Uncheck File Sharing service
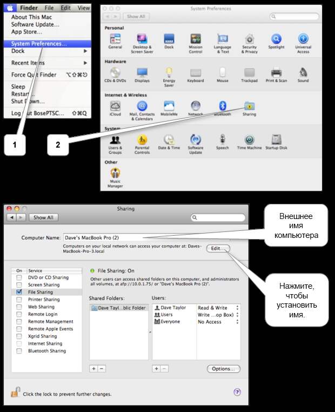Image resolution: width=335 pixels, height=412 pixels. point(19,292)
